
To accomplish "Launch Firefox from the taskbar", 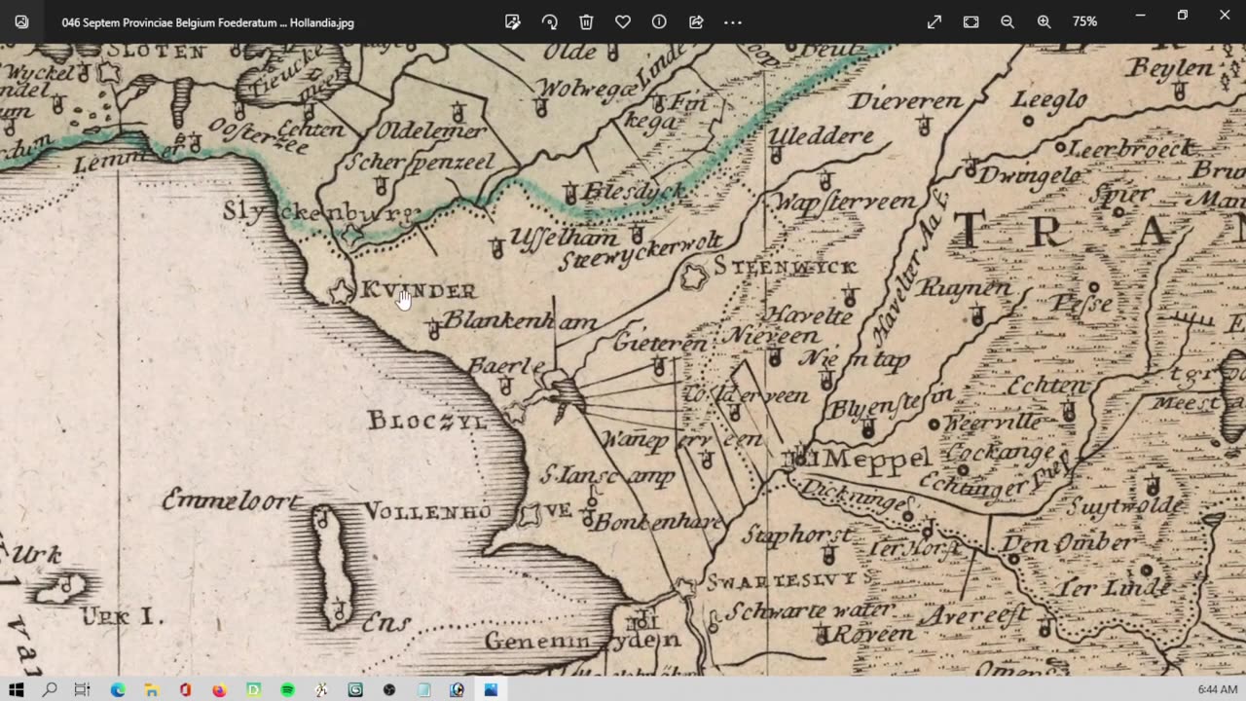I will coord(219,689).
